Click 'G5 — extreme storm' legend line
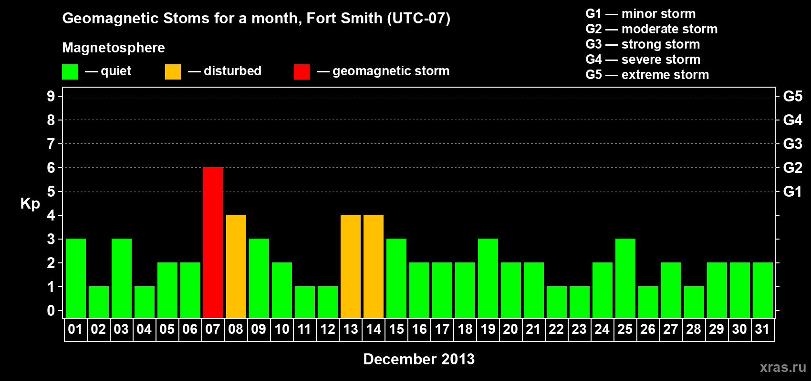Viewport: 811px width, 381px height. [x=647, y=75]
